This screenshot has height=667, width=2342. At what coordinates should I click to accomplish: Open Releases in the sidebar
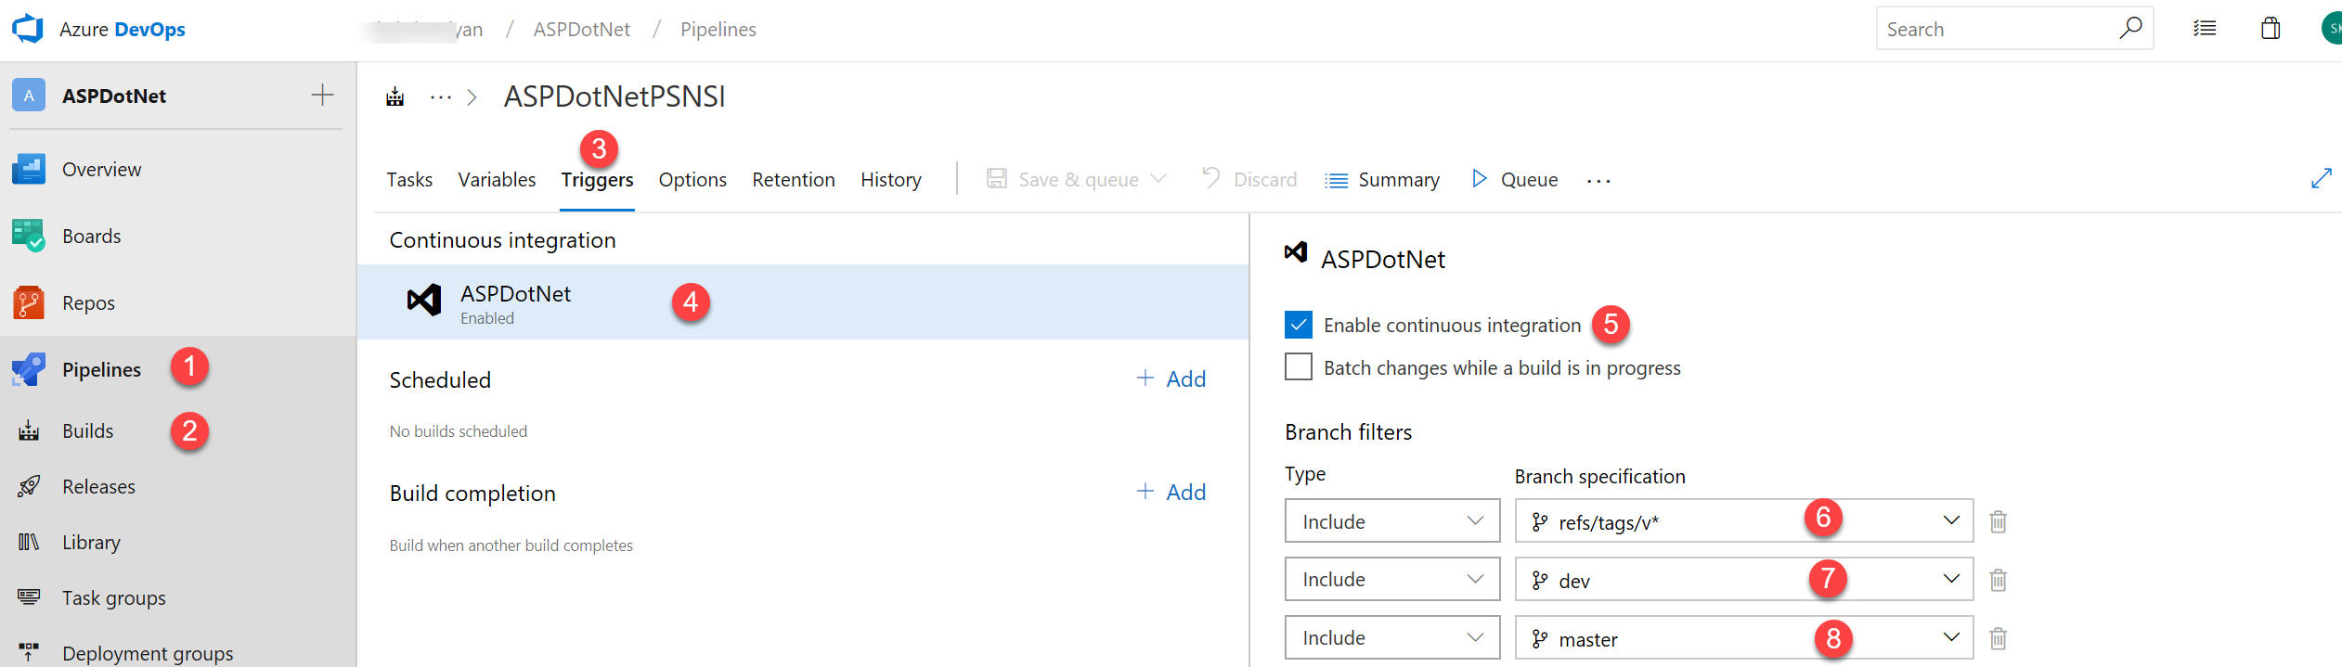tap(99, 486)
